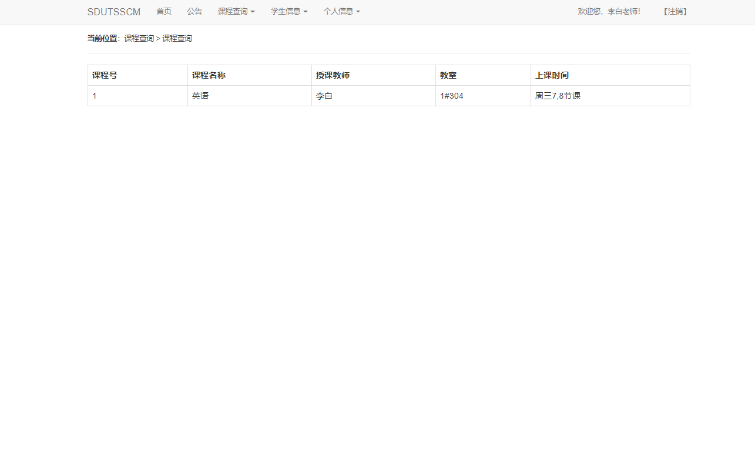
Task: Click the 上课时间 column header
Action: 552,75
